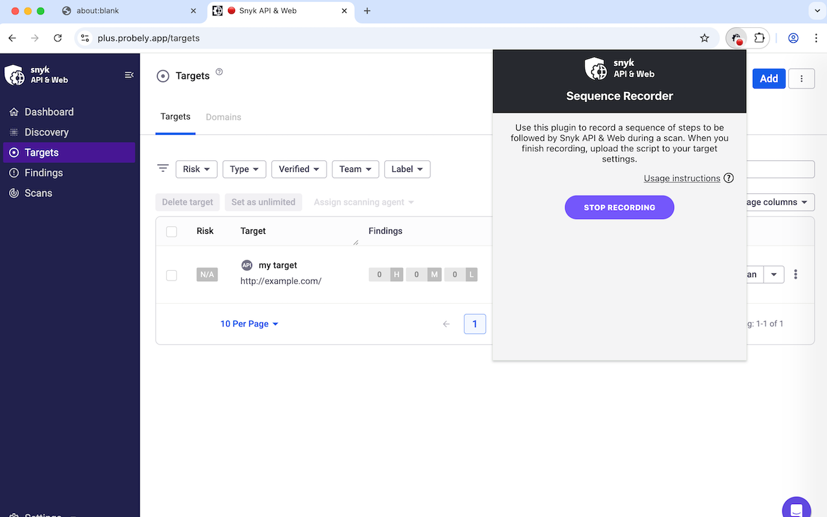This screenshot has height=517, width=827.
Task: Open Targets in the sidebar
Action: pos(69,153)
